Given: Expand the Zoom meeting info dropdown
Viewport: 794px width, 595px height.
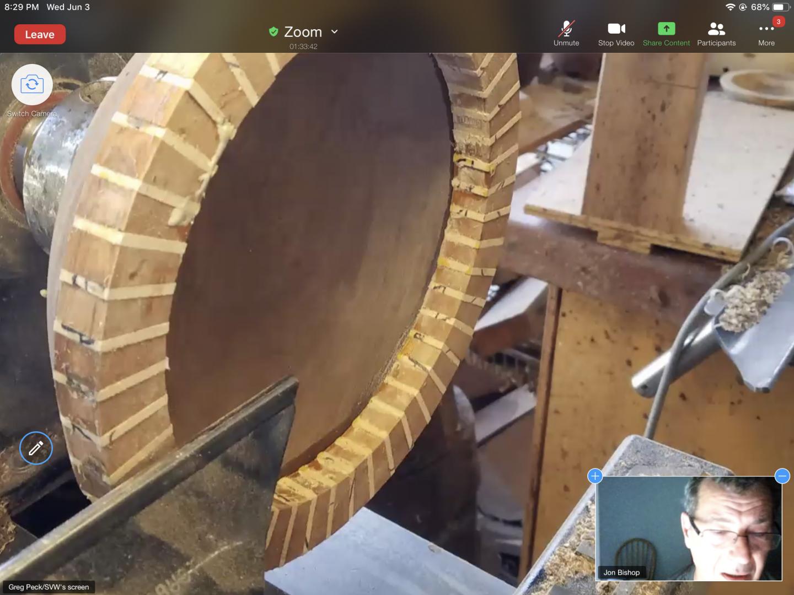Looking at the screenshot, I should (x=334, y=32).
